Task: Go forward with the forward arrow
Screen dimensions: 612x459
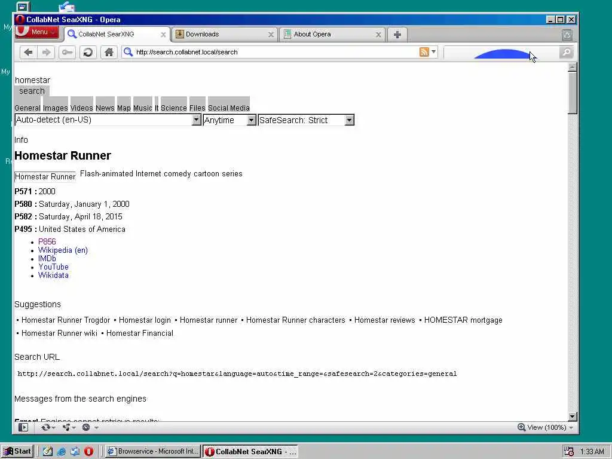Action: tap(46, 53)
